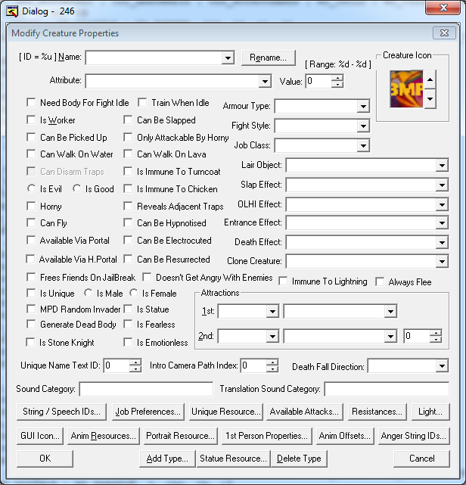Click the Cancel button
Viewport: 466px width, 485px height.
click(x=422, y=459)
